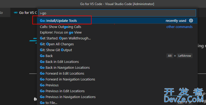This screenshot has width=206, height=105.
Task: Click in the command palette input field
Action: 117,13
